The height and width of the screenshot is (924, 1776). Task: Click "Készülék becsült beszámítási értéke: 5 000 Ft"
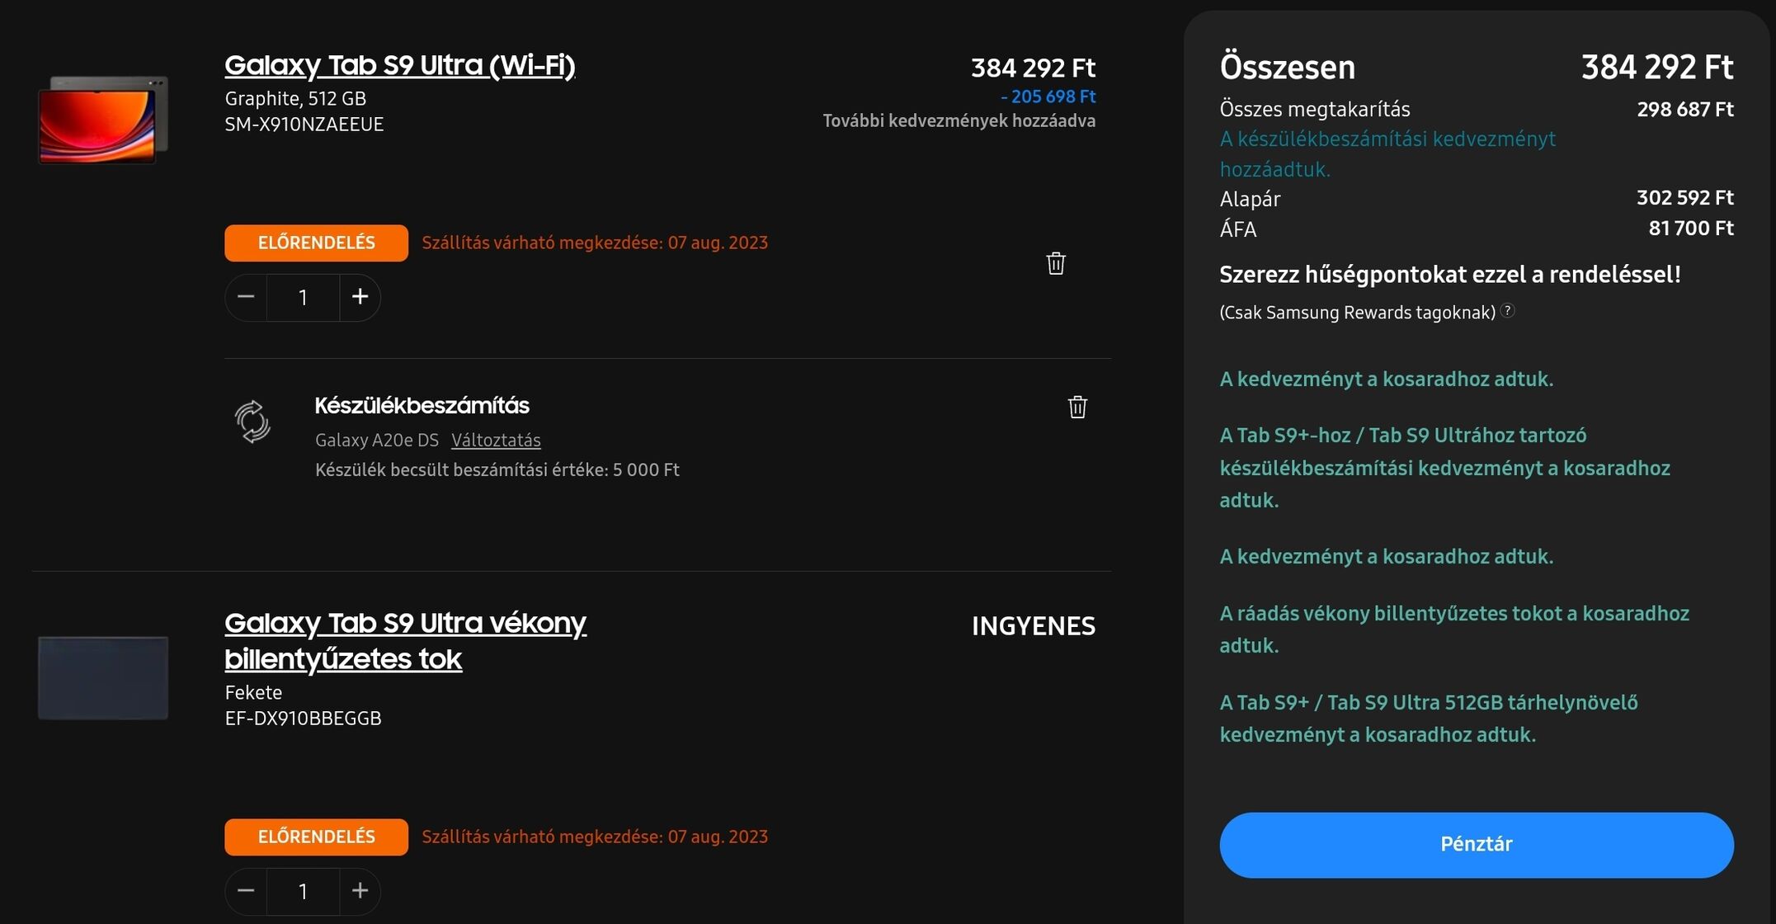(x=497, y=469)
